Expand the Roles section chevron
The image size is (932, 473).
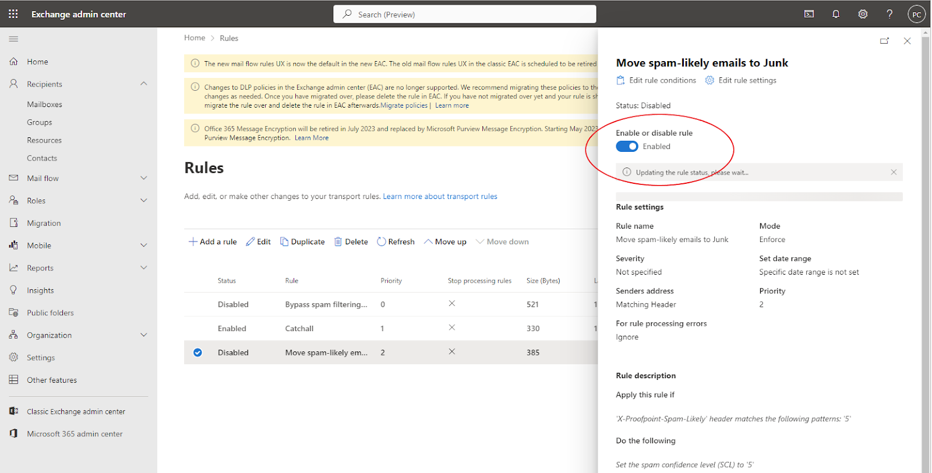click(144, 200)
